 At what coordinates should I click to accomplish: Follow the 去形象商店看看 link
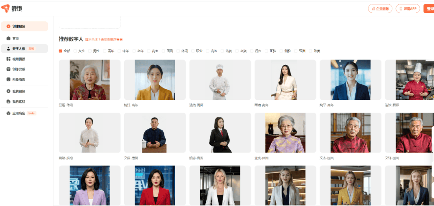[112, 40]
